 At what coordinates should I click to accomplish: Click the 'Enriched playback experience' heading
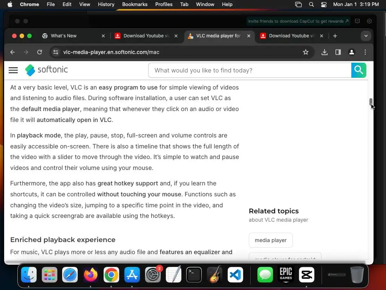point(63,240)
